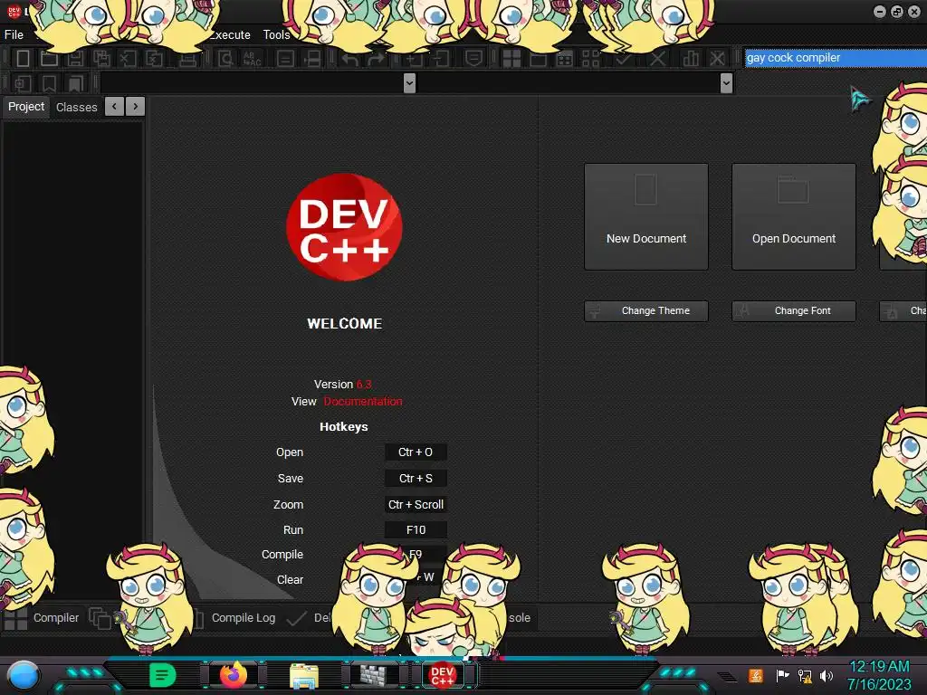Click the Toggle Comment toolbar icon
The image size is (927, 695).
pos(473,59)
